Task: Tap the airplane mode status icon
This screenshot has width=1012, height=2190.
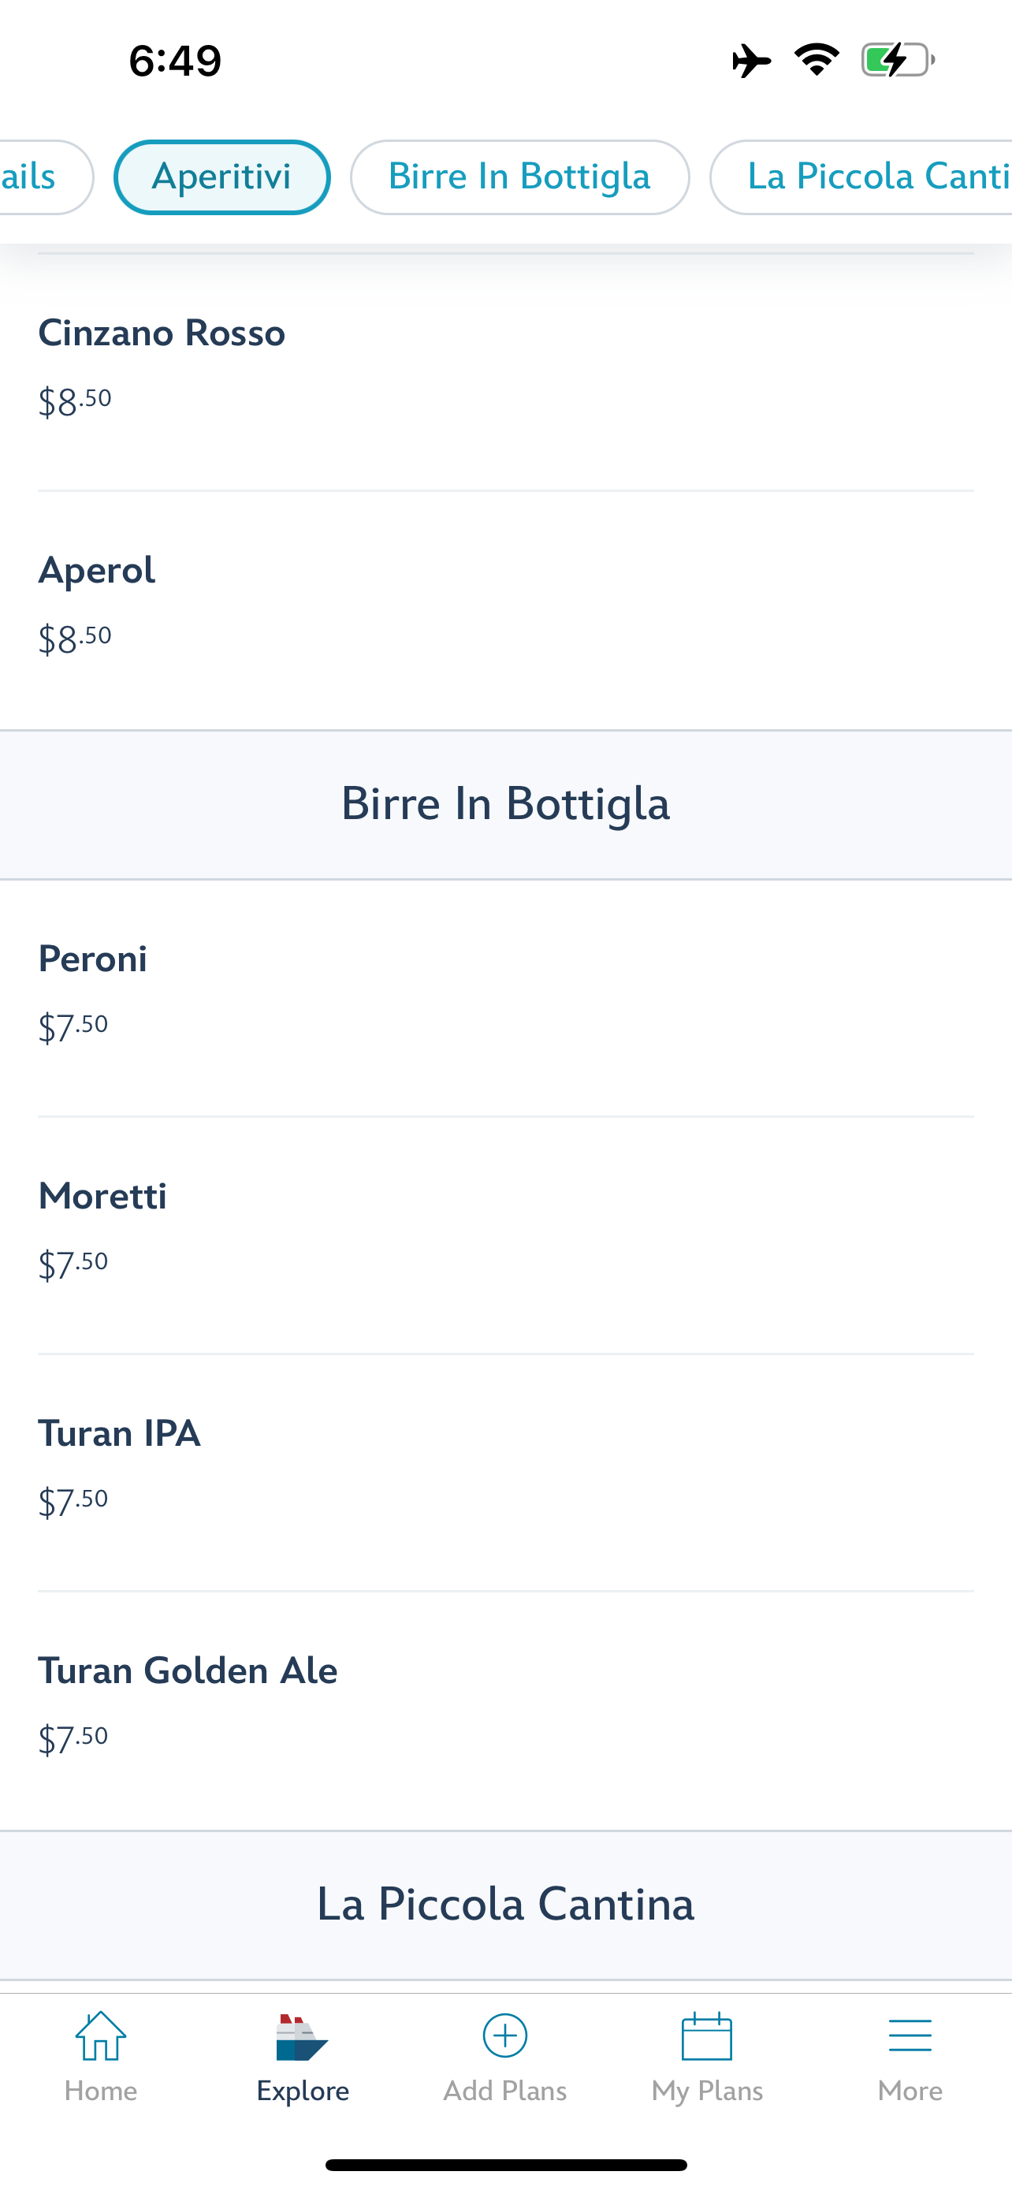Action: point(751,61)
